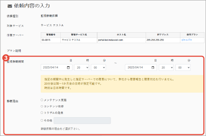Select the メンテナンス実施 radio option
206x136 pixels.
[42, 100]
